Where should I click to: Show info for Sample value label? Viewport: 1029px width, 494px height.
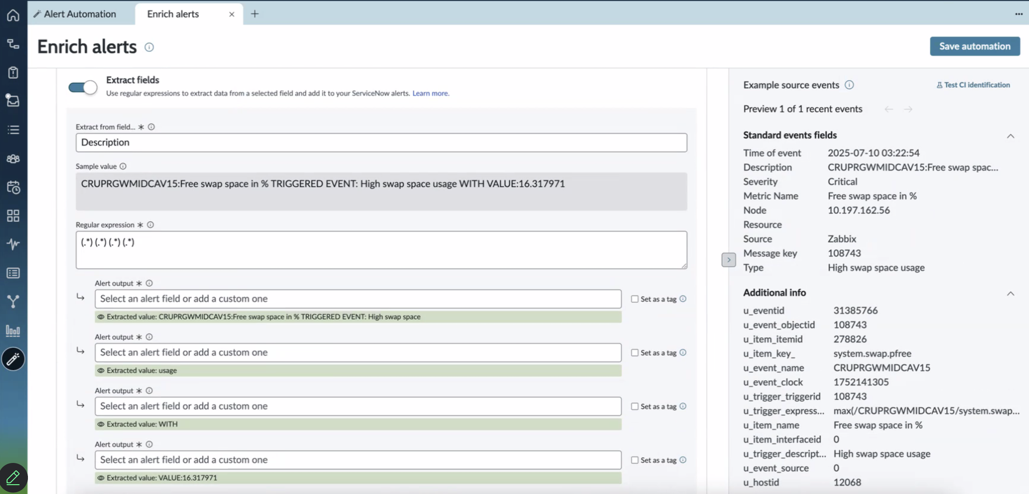pos(123,166)
